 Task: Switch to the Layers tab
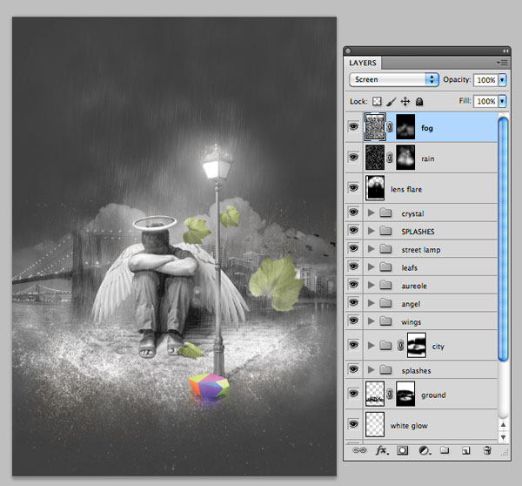pyautogui.click(x=363, y=63)
